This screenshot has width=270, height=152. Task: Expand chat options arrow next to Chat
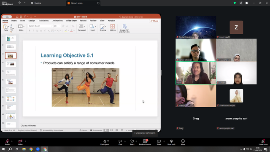(x=125, y=141)
